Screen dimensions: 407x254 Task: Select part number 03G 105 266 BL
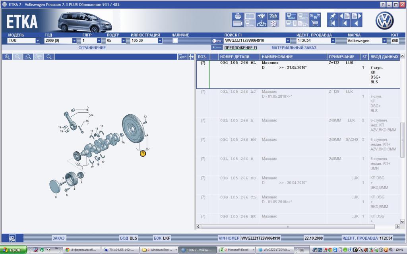click(238, 63)
